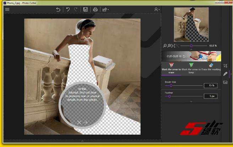Reset cut-out with the undo icon
The image size is (233, 147).
point(184,56)
